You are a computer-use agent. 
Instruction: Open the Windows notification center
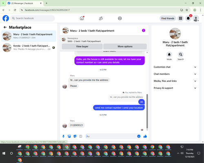(199, 153)
